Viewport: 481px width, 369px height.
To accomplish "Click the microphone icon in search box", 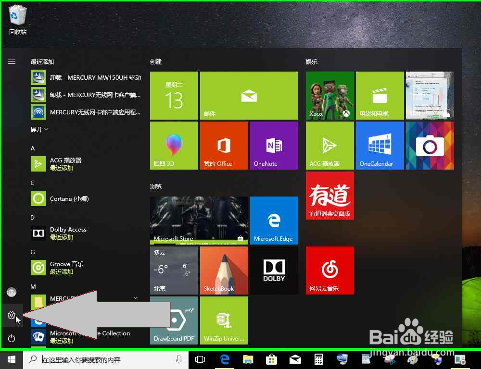I will [x=179, y=359].
